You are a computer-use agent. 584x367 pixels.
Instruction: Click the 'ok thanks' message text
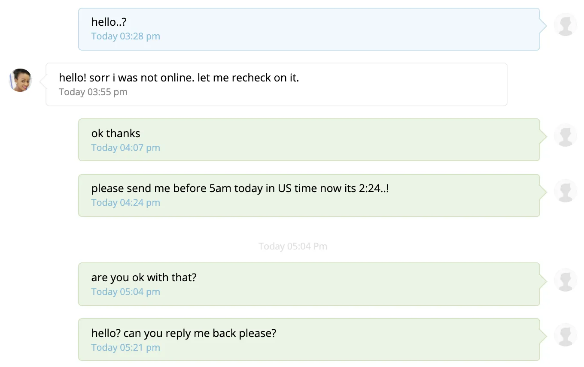(x=116, y=133)
